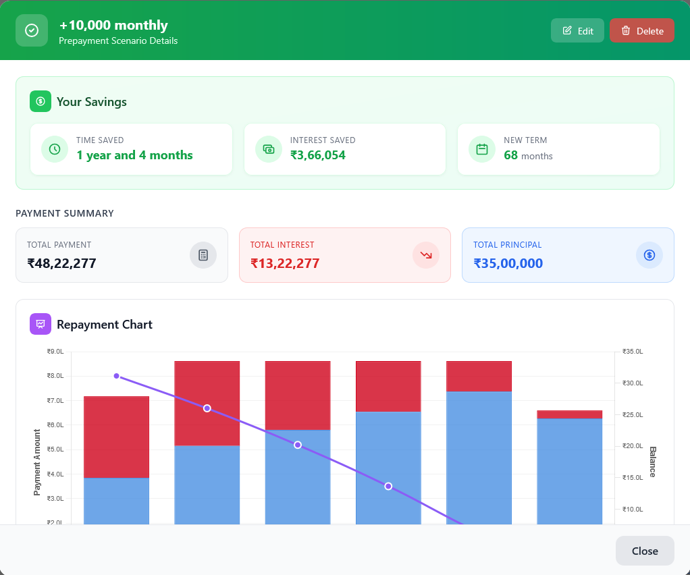Click the Payment Summary section heading

65,213
